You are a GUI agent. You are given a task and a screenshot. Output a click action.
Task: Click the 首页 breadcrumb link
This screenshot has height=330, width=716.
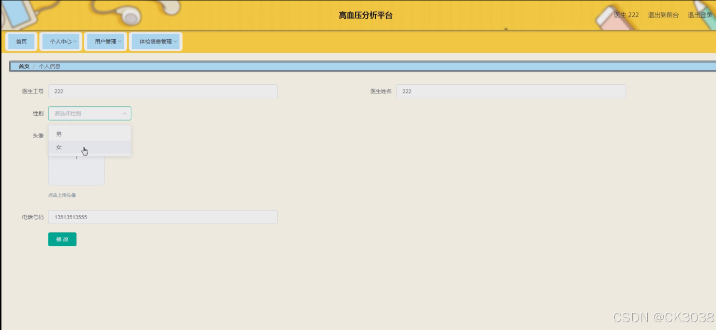click(23, 65)
